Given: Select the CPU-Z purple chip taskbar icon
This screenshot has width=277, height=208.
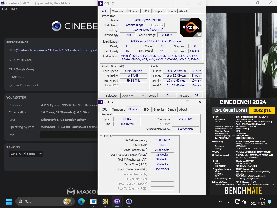Looking at the screenshot, I should 117,201.
